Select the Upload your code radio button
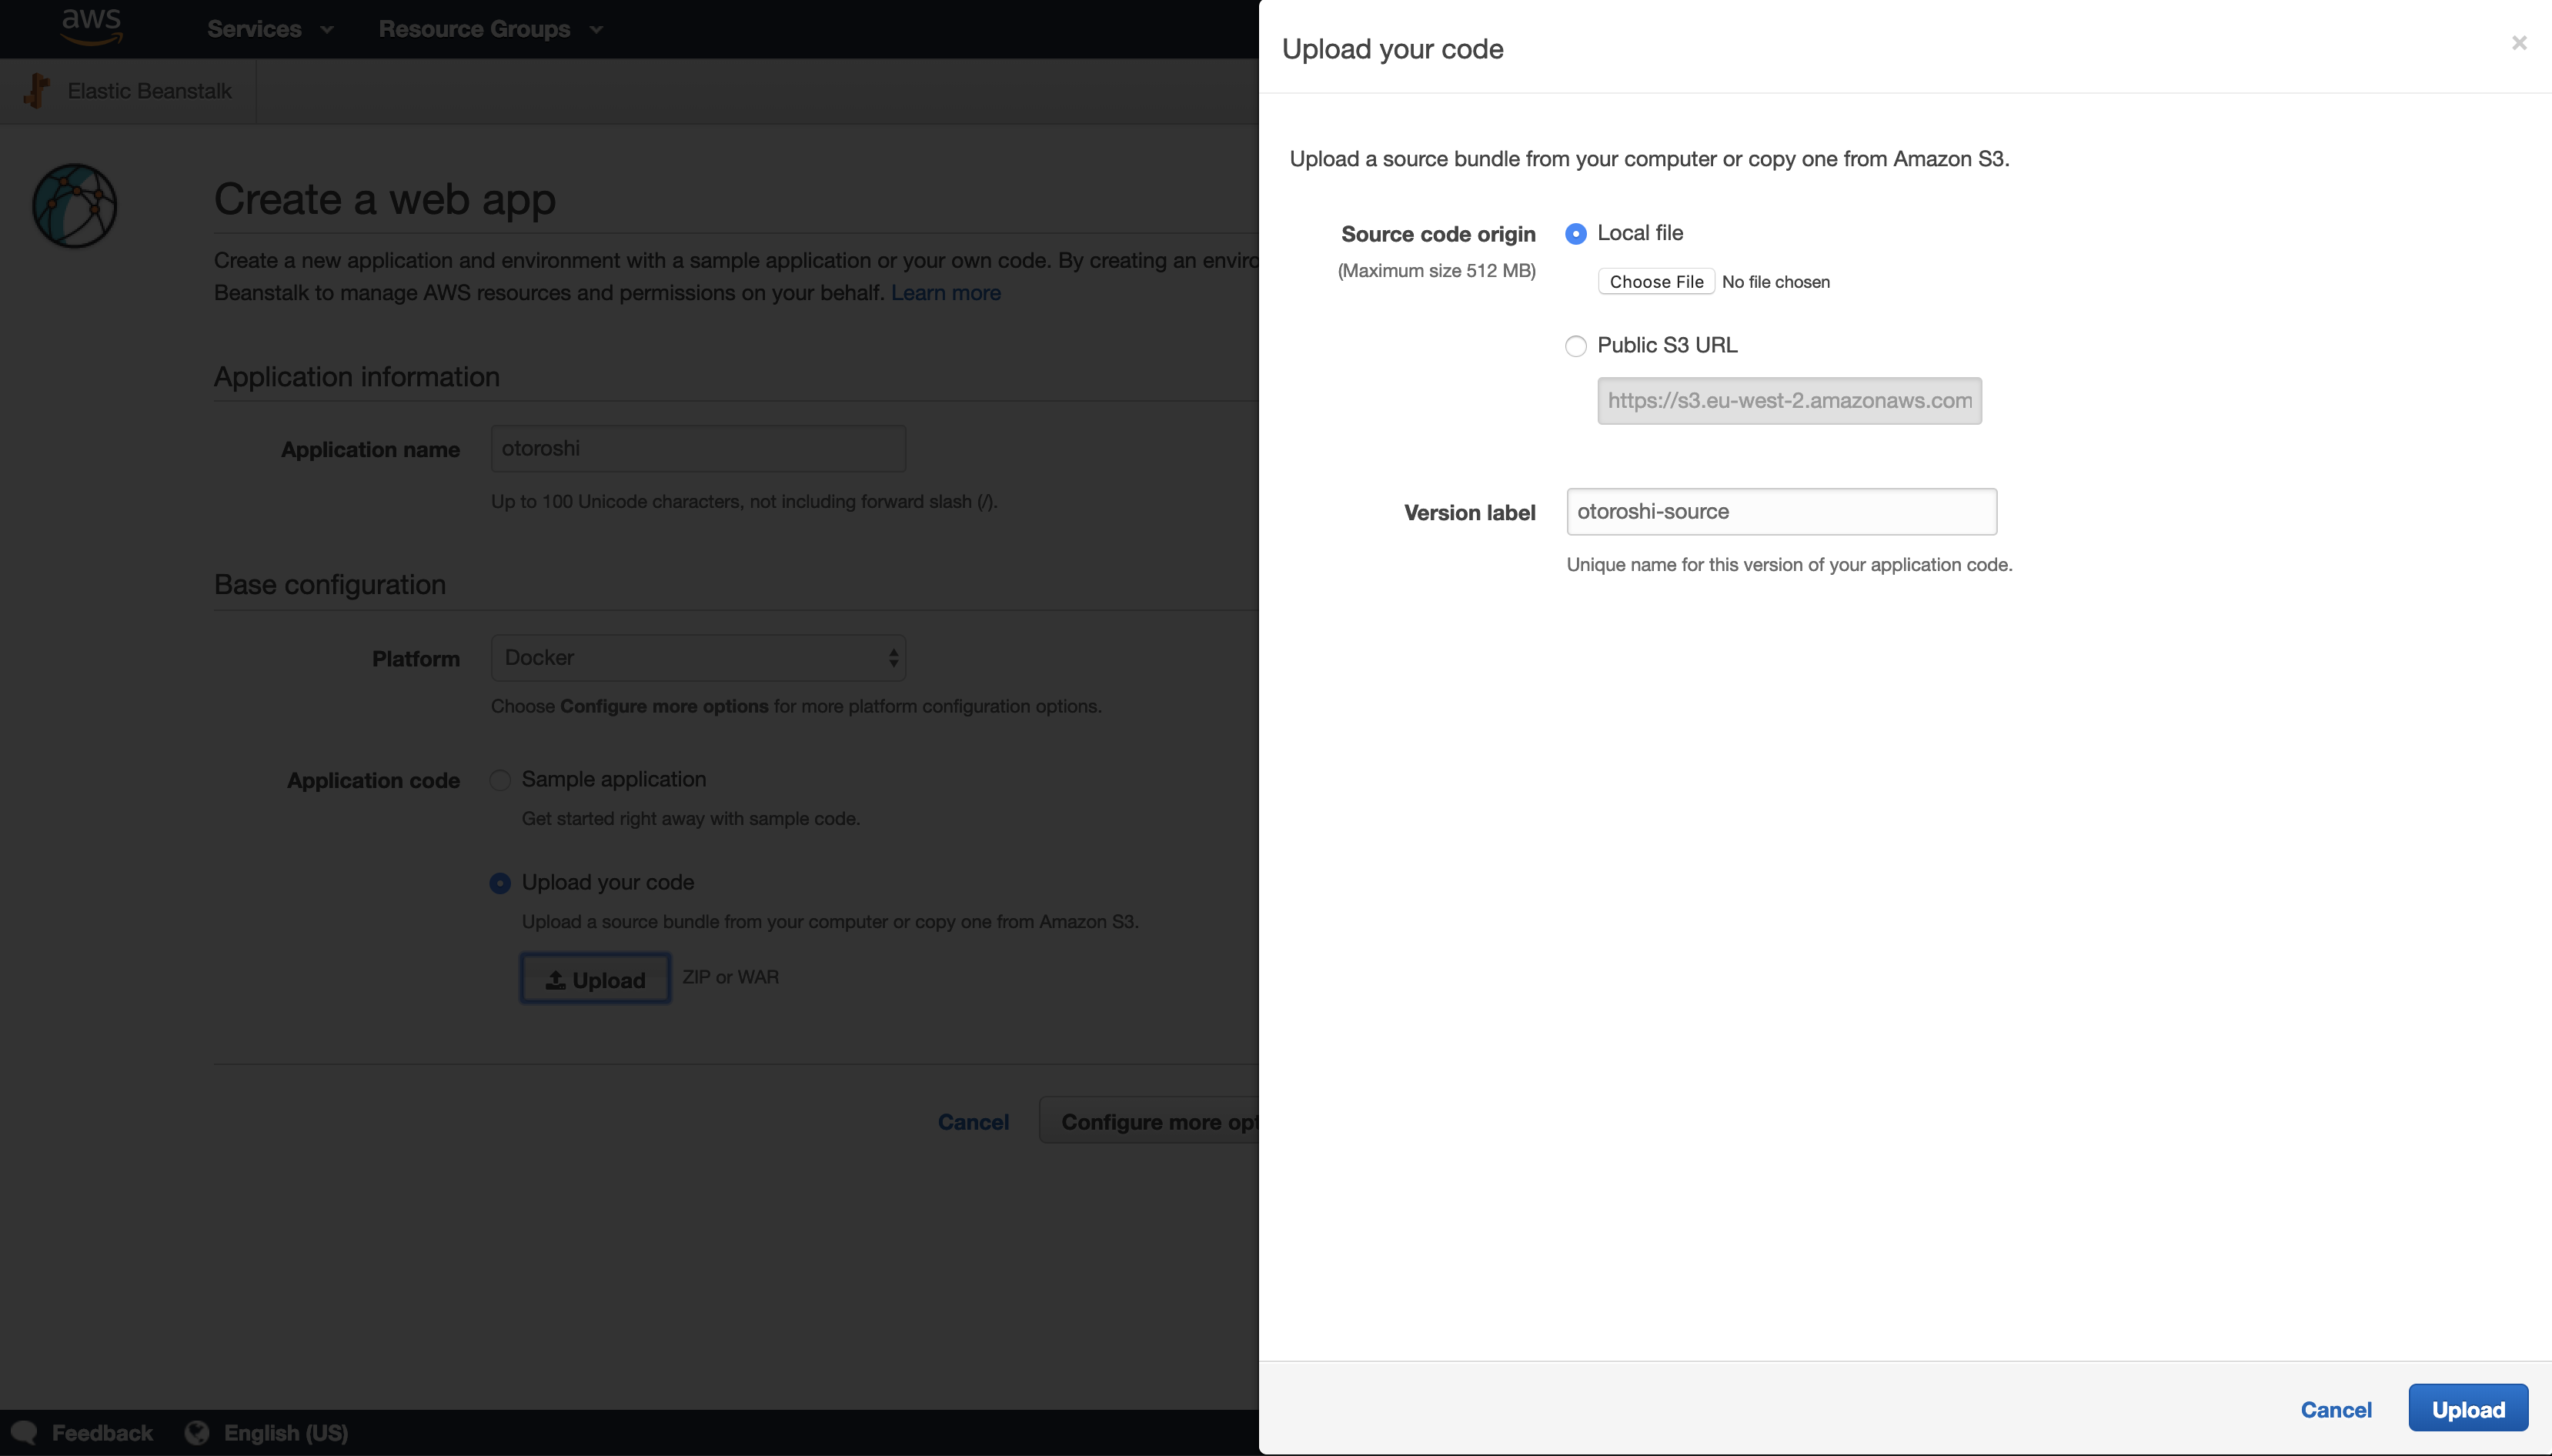Image resolution: width=2552 pixels, height=1456 pixels. (x=500, y=883)
